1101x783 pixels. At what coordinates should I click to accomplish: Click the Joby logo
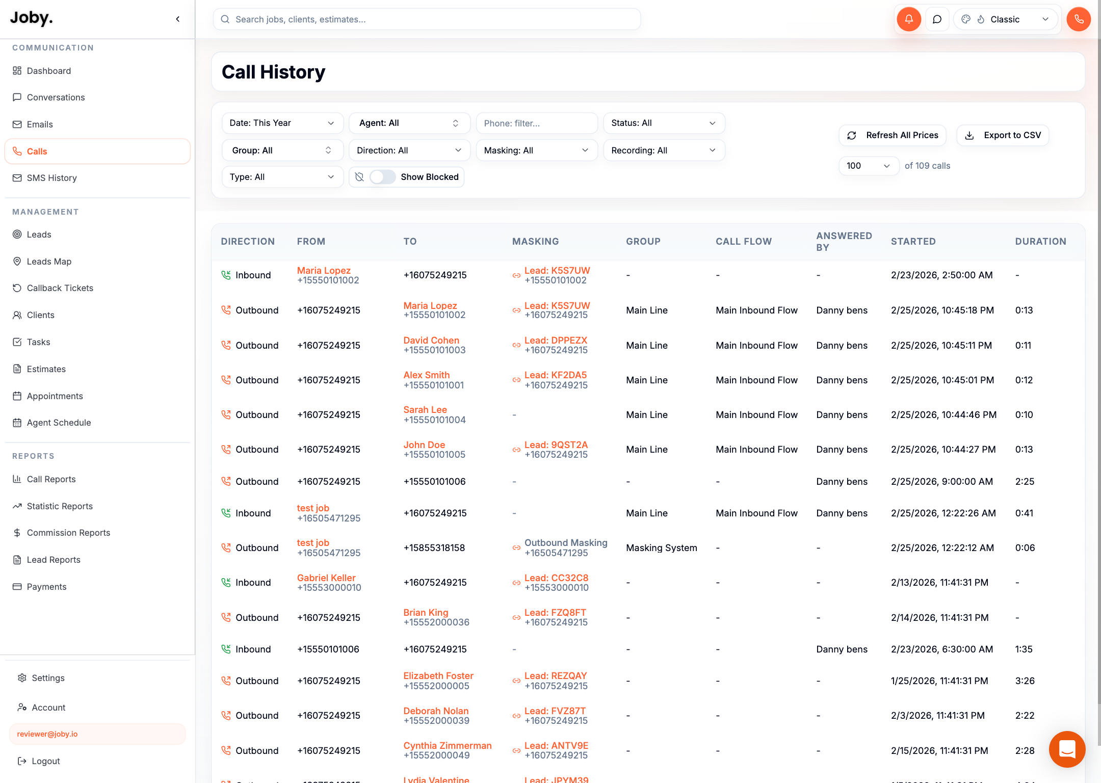[32, 18]
